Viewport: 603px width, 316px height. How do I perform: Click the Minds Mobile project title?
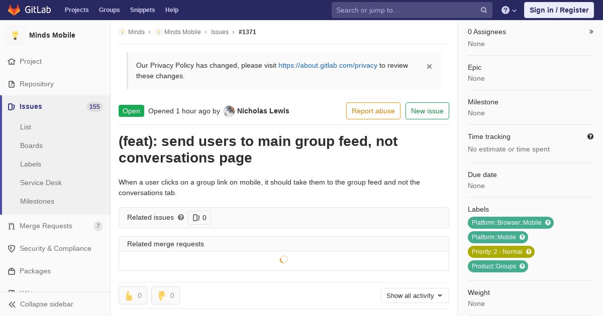point(52,35)
